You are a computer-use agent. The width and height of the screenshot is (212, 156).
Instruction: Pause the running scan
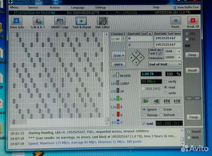pyautogui.click(x=176, y=22)
